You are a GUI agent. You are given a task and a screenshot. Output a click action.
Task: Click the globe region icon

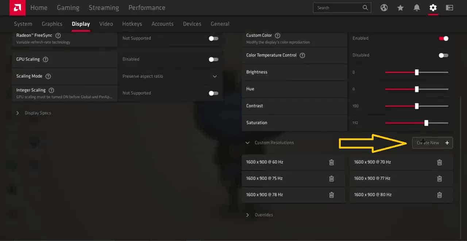point(384,7)
